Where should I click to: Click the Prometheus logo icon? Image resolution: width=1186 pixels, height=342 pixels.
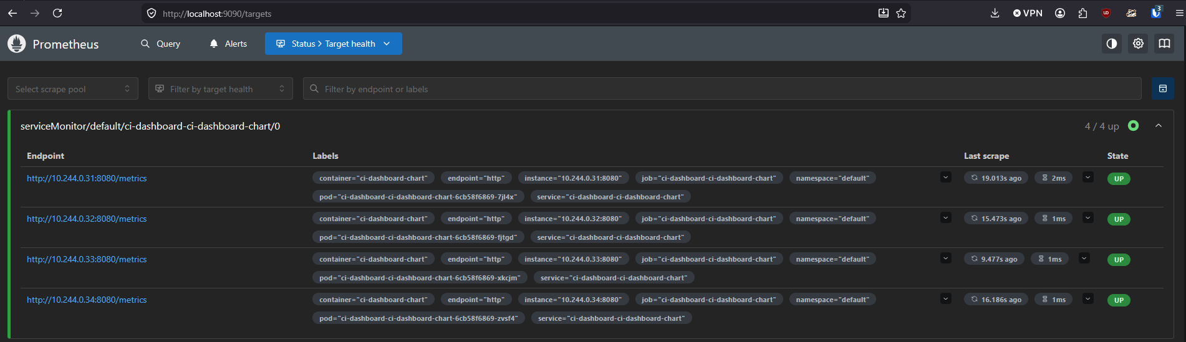(x=17, y=44)
